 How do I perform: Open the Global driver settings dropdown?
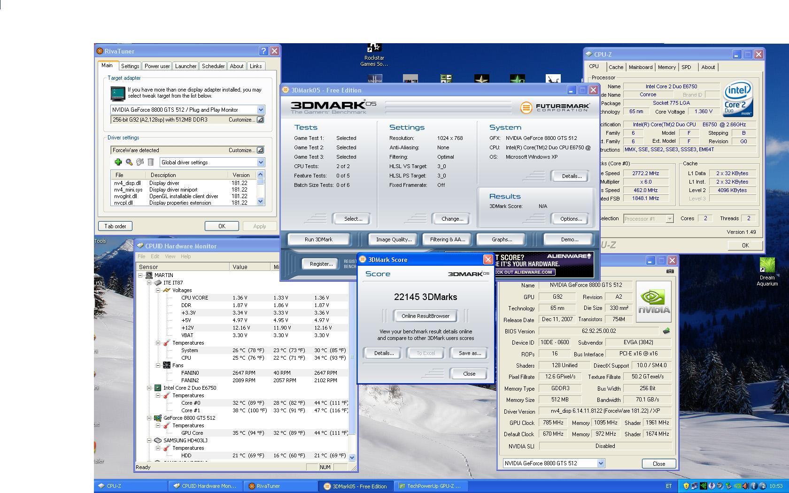(261, 162)
